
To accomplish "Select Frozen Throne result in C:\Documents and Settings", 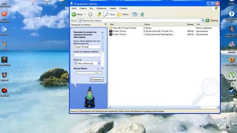I will coord(119,34).
